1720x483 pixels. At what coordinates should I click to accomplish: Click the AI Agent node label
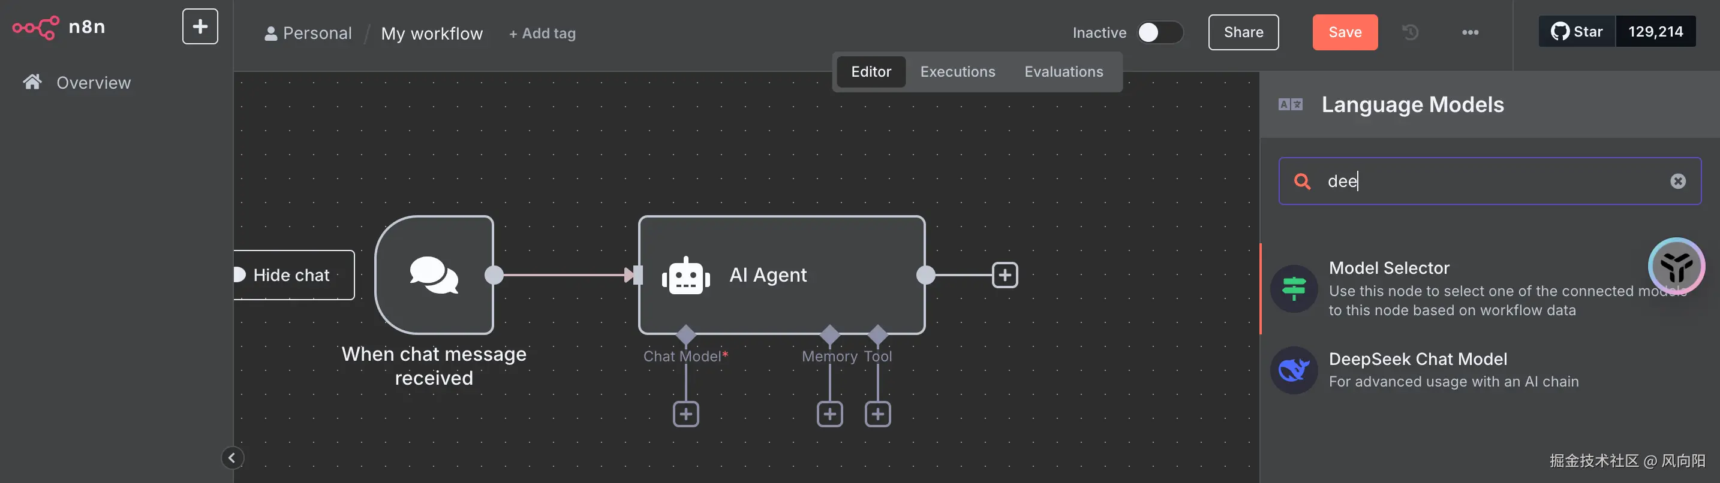click(768, 275)
